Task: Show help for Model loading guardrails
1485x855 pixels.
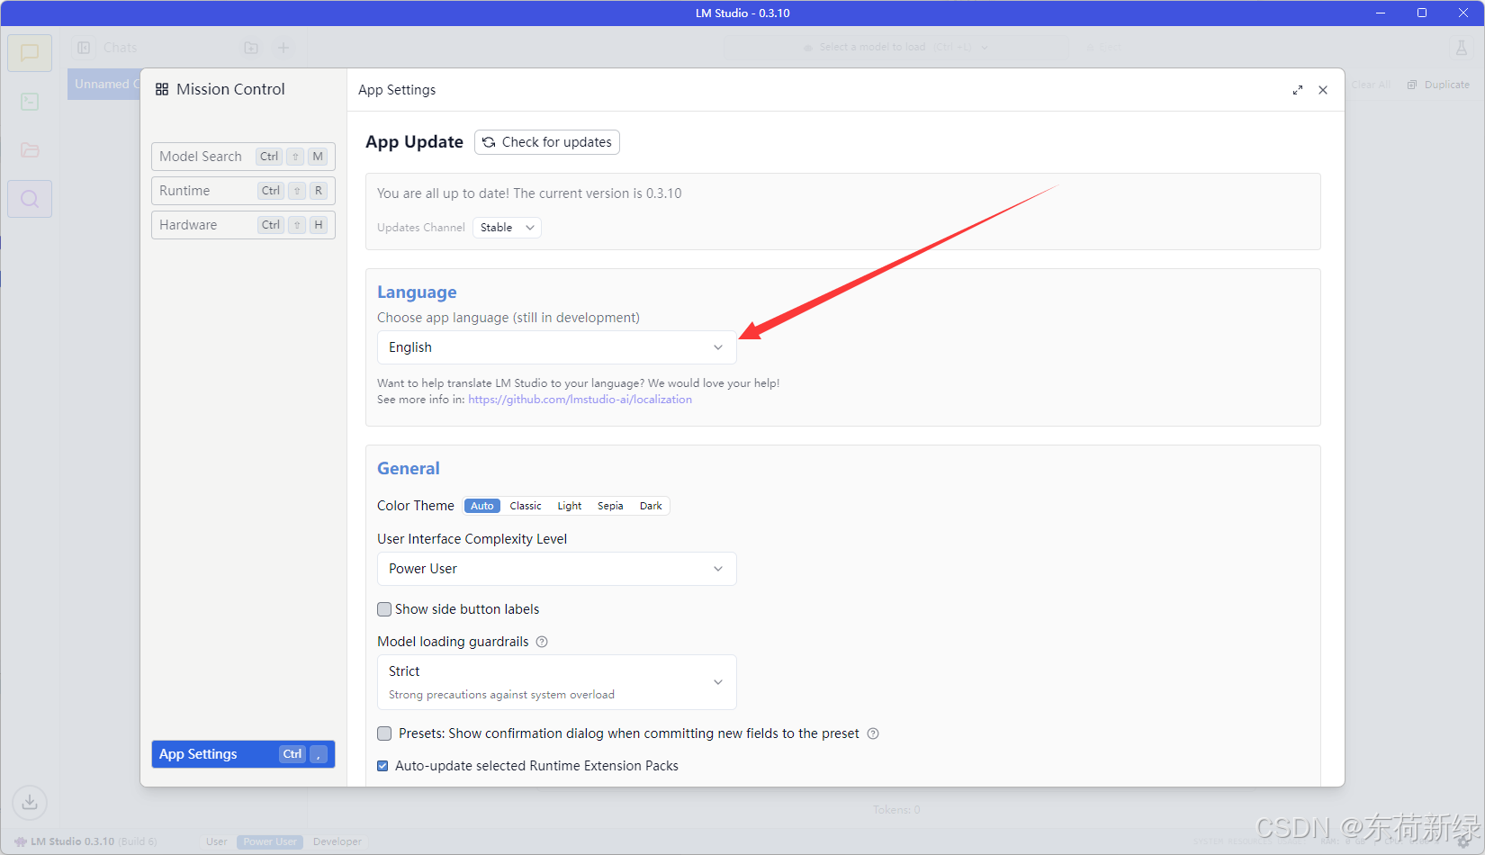Action: [x=542, y=642]
